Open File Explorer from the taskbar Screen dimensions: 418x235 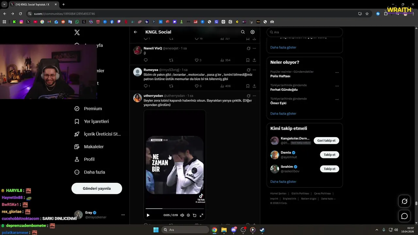coord(224,230)
